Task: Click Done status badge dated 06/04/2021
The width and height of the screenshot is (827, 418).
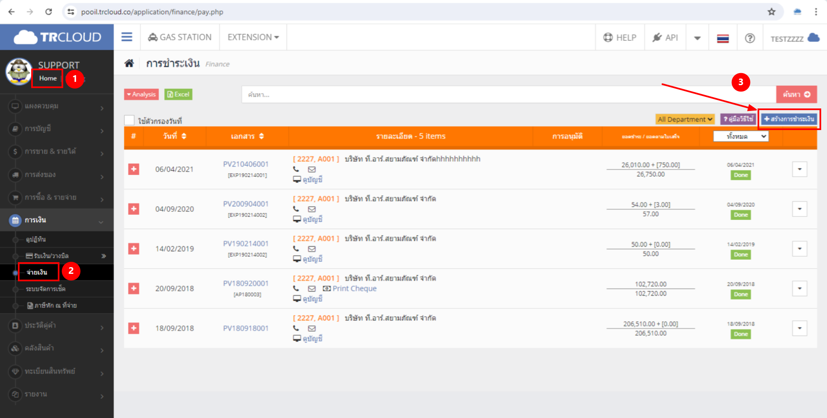Action: (x=741, y=175)
